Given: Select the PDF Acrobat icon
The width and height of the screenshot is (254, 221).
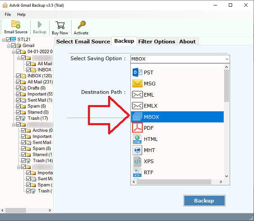Looking at the screenshot, I should point(137,128).
